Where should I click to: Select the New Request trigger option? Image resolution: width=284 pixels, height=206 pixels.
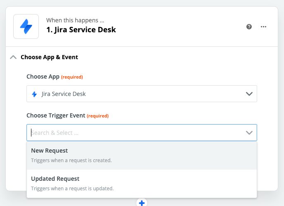pos(142,156)
